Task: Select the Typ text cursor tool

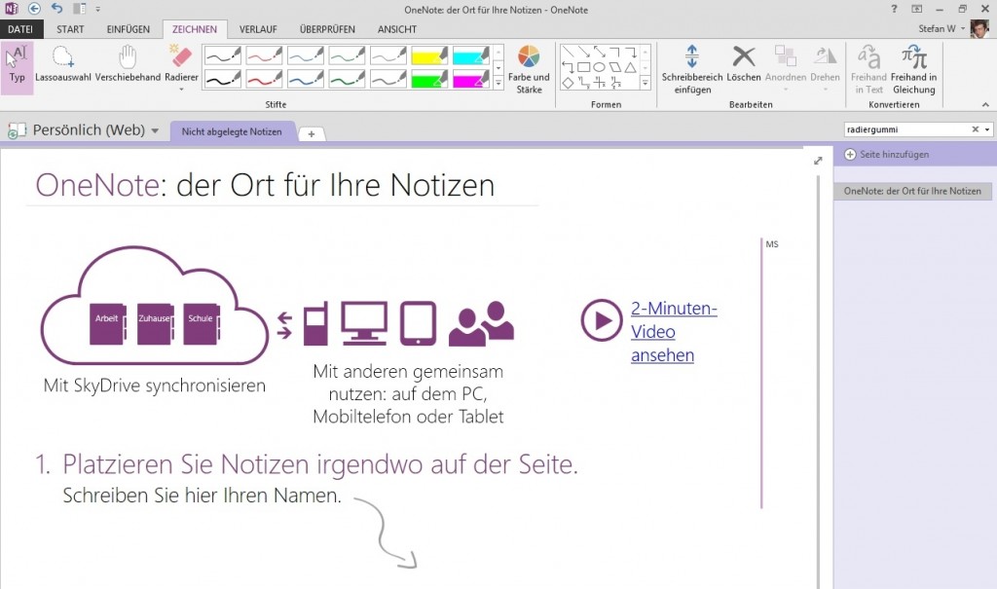Action: (x=18, y=67)
